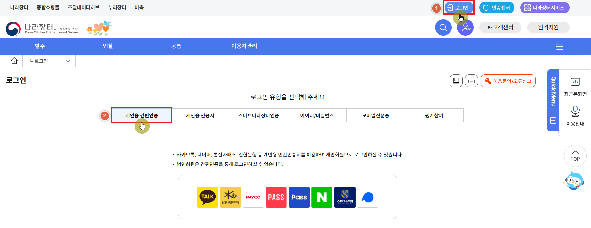The width and height of the screenshot is (591, 228).
Task: Open the hamburger full menu icon
Action: [x=560, y=47]
